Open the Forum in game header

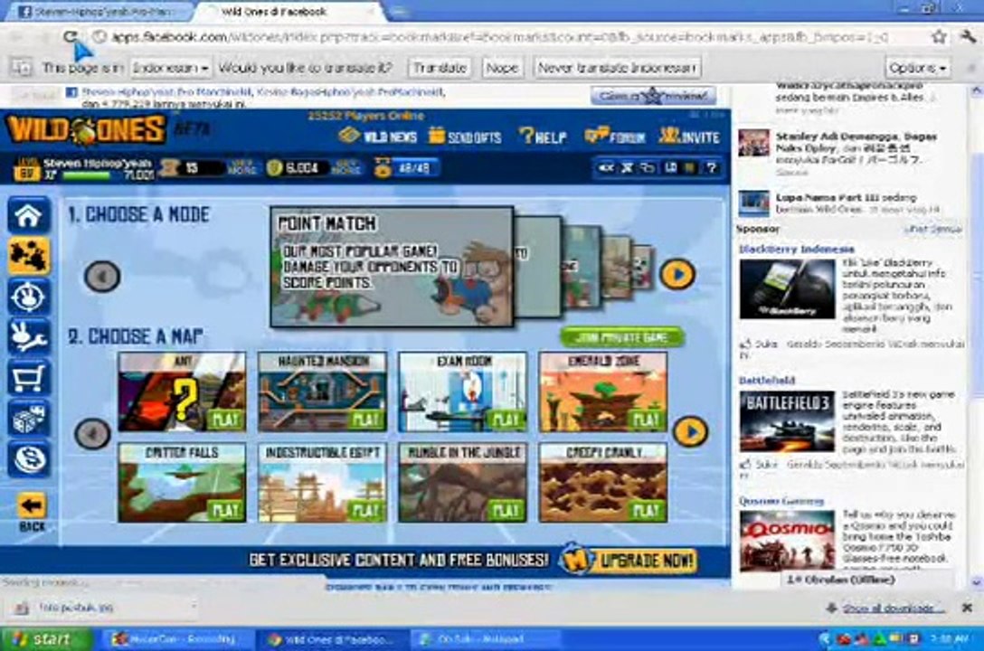tap(615, 137)
